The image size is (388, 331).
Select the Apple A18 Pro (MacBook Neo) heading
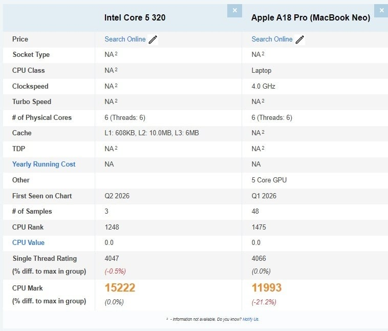(311, 17)
